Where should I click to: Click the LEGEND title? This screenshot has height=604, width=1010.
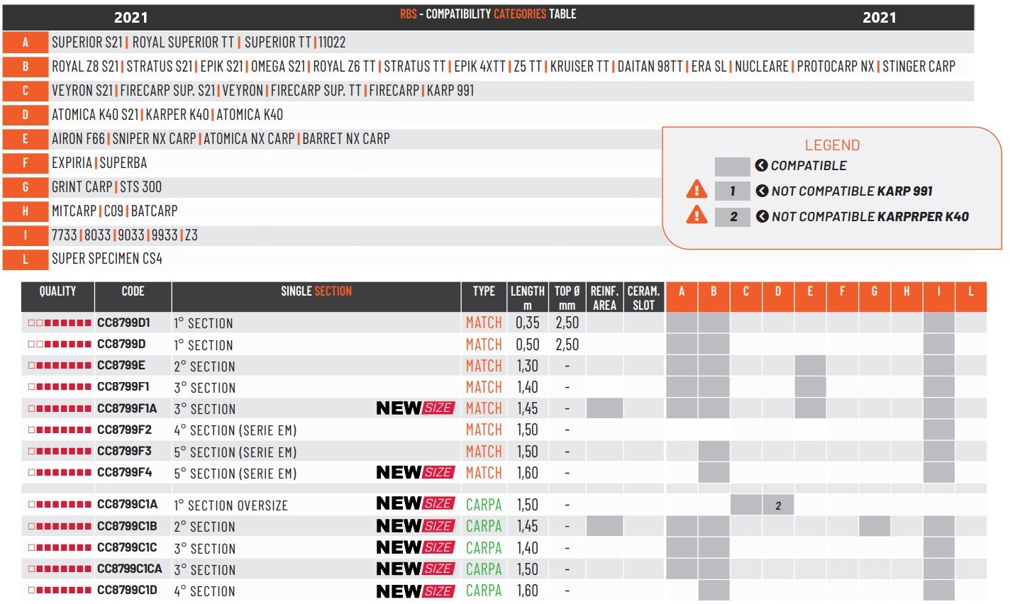(832, 145)
